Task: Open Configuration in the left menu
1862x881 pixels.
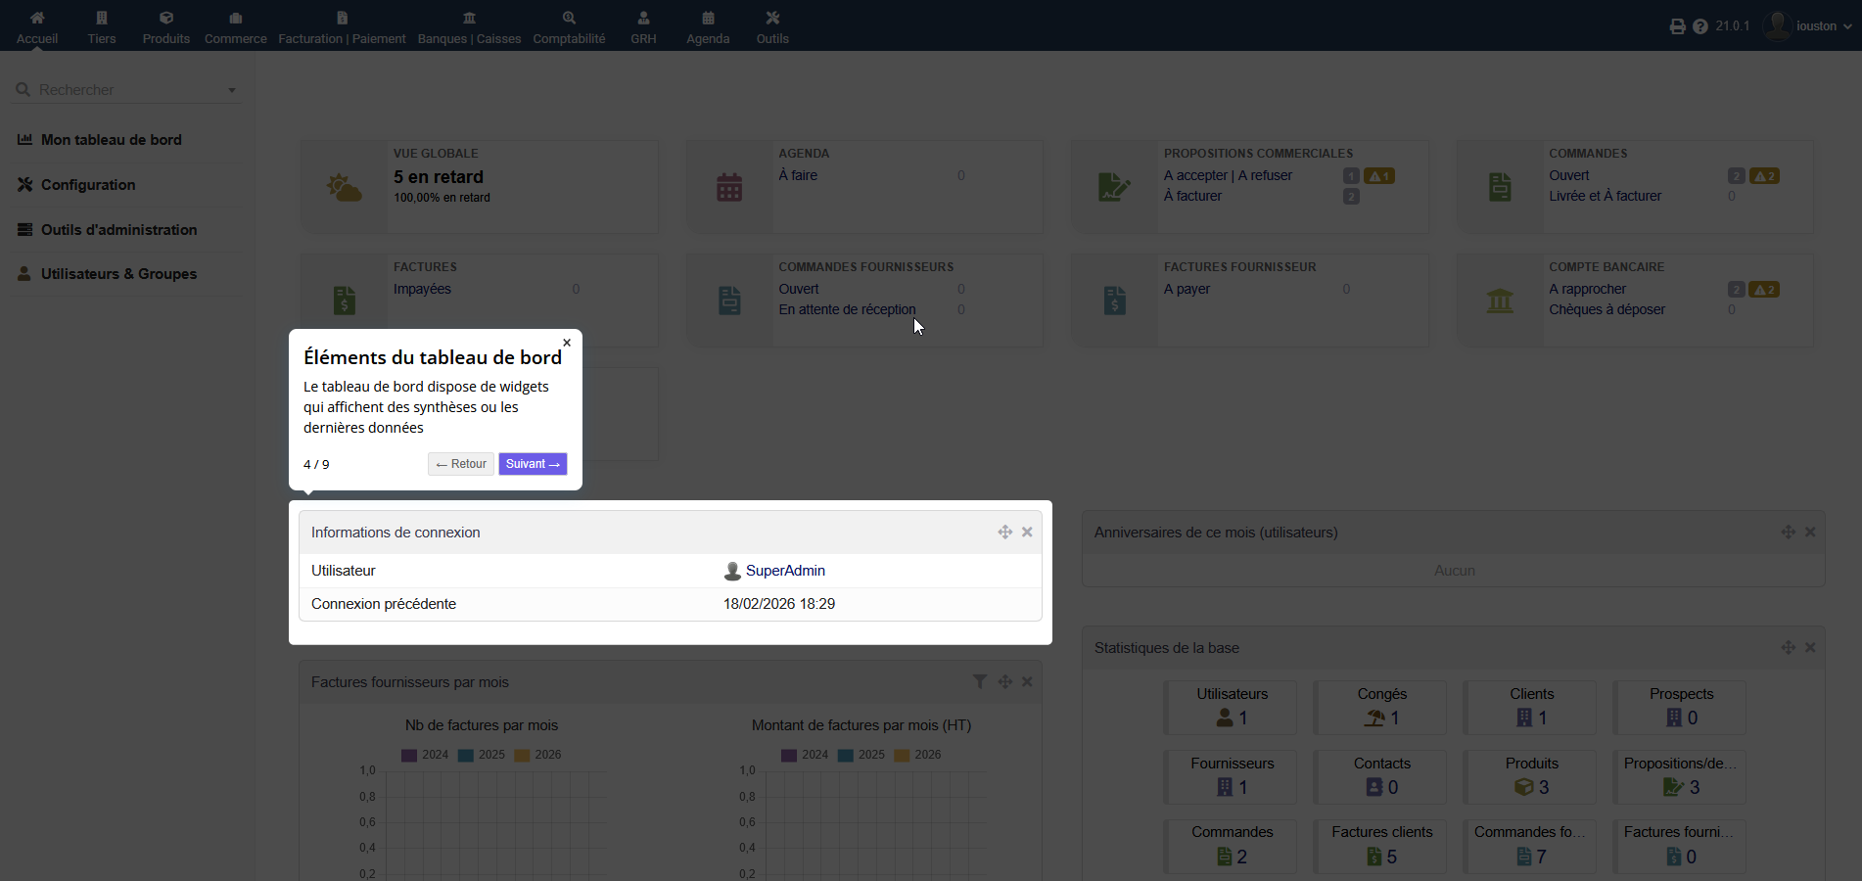Action: 88,185
